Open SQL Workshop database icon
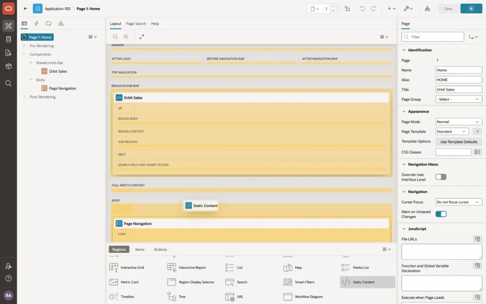The image size is (486, 304). (x=9, y=39)
